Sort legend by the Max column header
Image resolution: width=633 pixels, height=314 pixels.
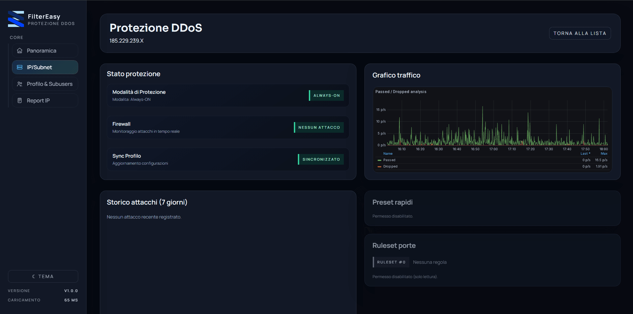tap(604, 154)
